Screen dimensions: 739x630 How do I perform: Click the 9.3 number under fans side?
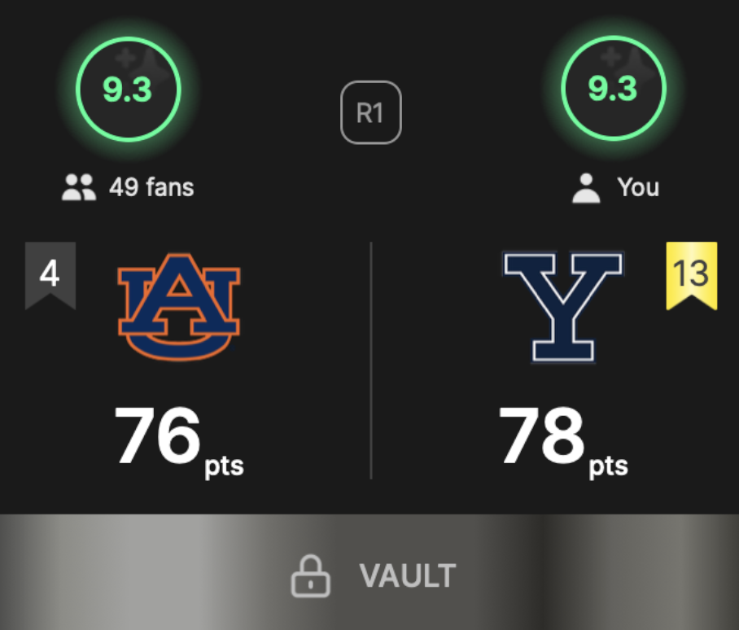click(127, 90)
